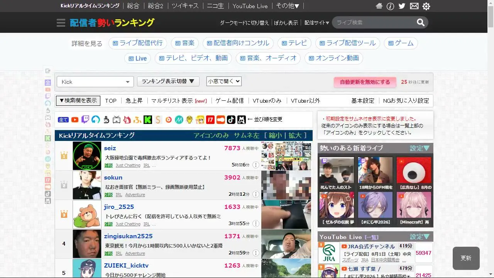Screen dimensions: 494x278
Task: Open the 小窓で開く select box
Action: tap(224, 81)
